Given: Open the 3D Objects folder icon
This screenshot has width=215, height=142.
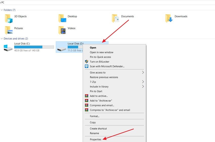Looking at the screenshot, I should click(x=9, y=19).
